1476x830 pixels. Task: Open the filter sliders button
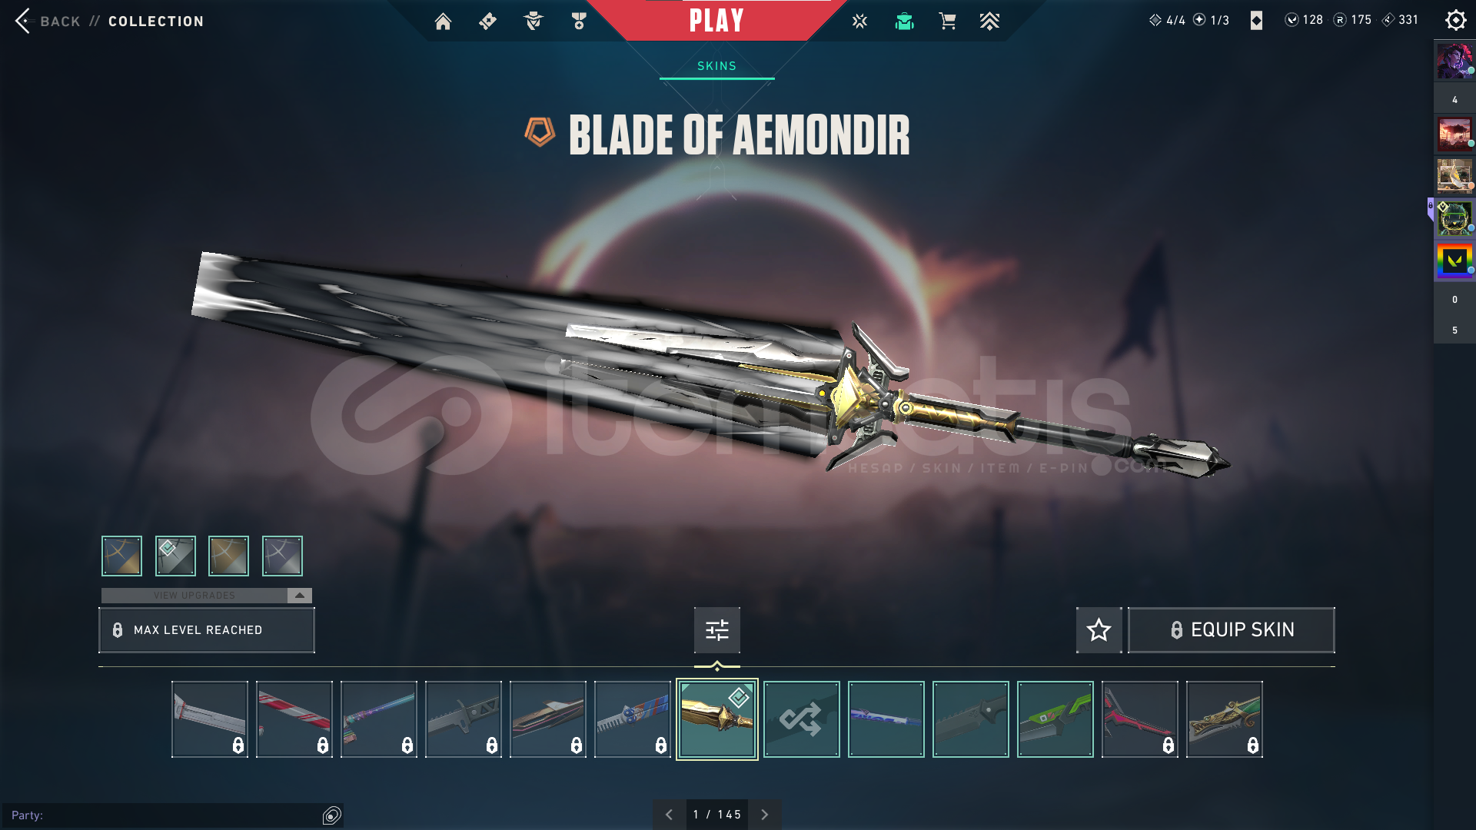(x=716, y=630)
